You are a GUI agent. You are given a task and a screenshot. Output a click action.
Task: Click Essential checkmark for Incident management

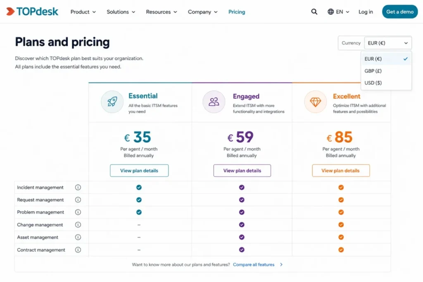coord(139,187)
